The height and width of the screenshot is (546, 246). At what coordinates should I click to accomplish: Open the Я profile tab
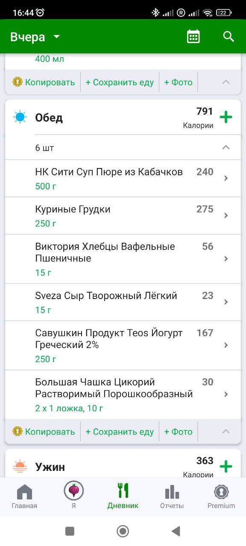coord(73,497)
